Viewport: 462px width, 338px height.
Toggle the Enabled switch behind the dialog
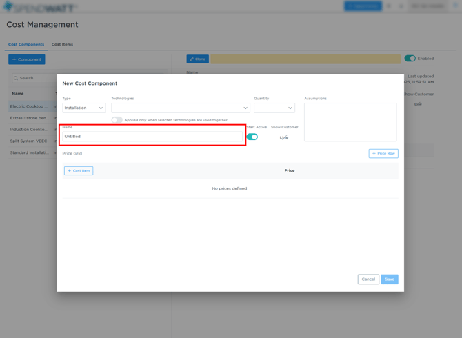click(410, 59)
